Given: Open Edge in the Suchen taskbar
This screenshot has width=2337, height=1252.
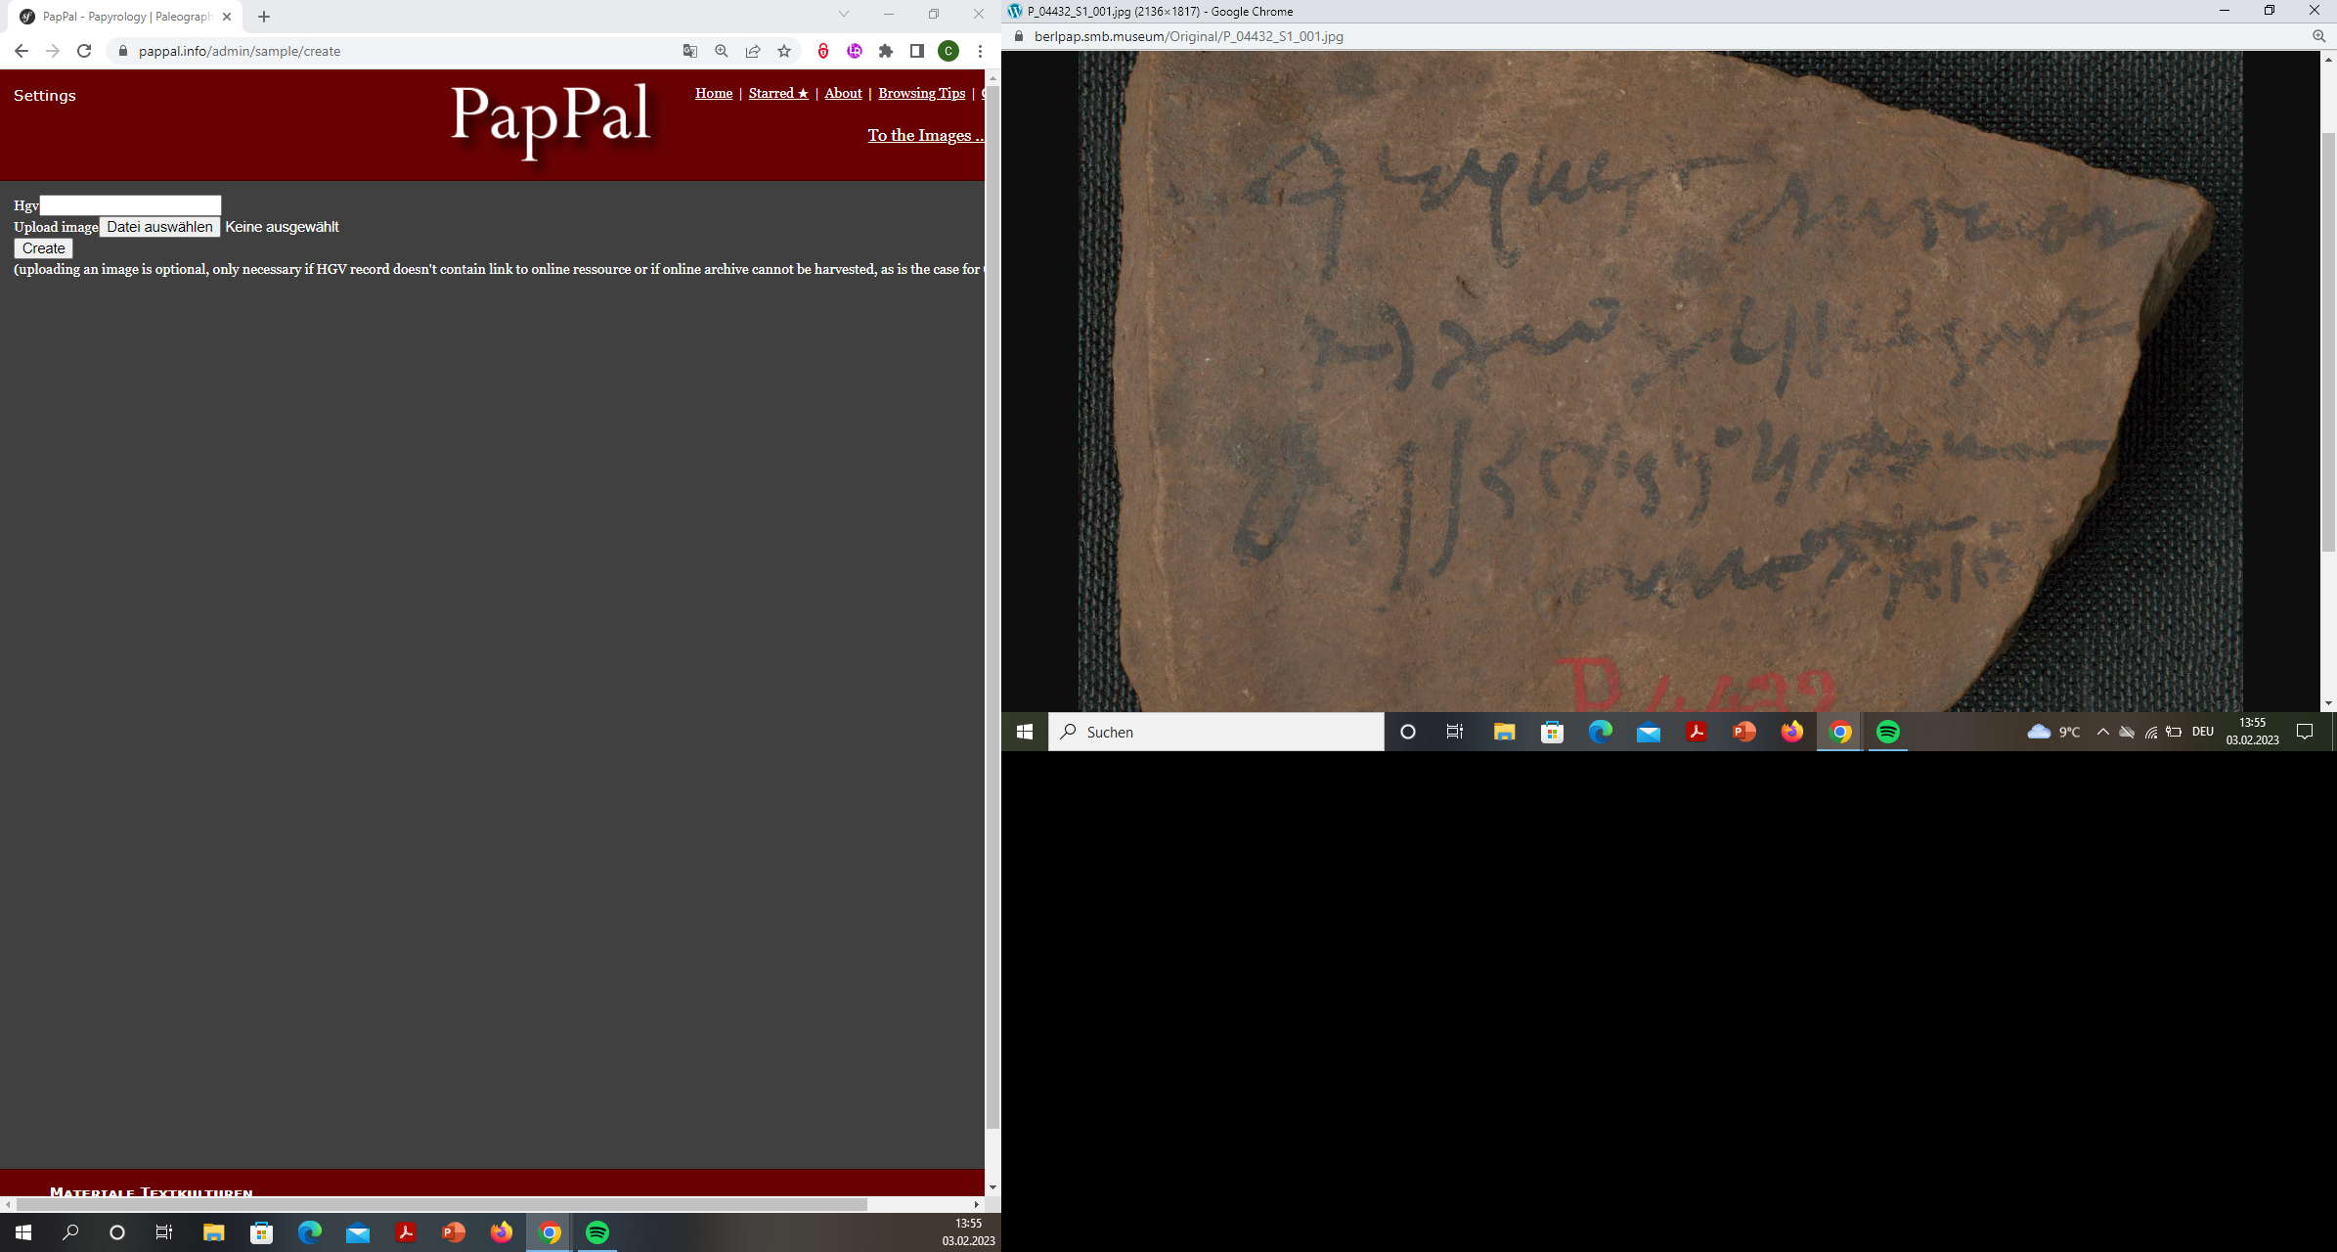Looking at the screenshot, I should [1600, 732].
